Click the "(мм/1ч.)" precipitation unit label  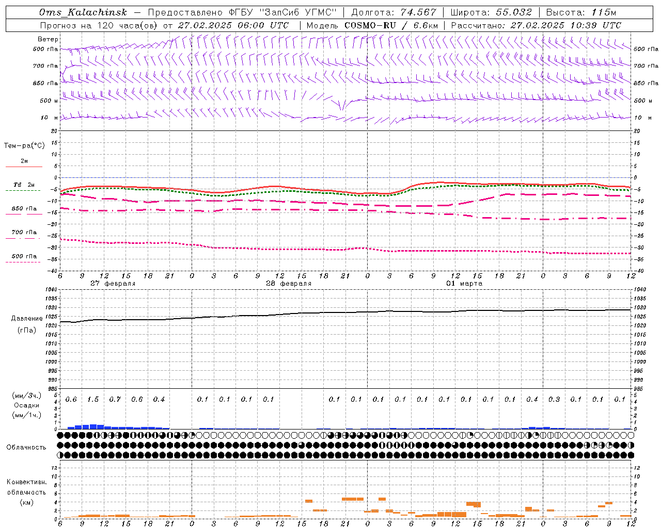coord(27,415)
